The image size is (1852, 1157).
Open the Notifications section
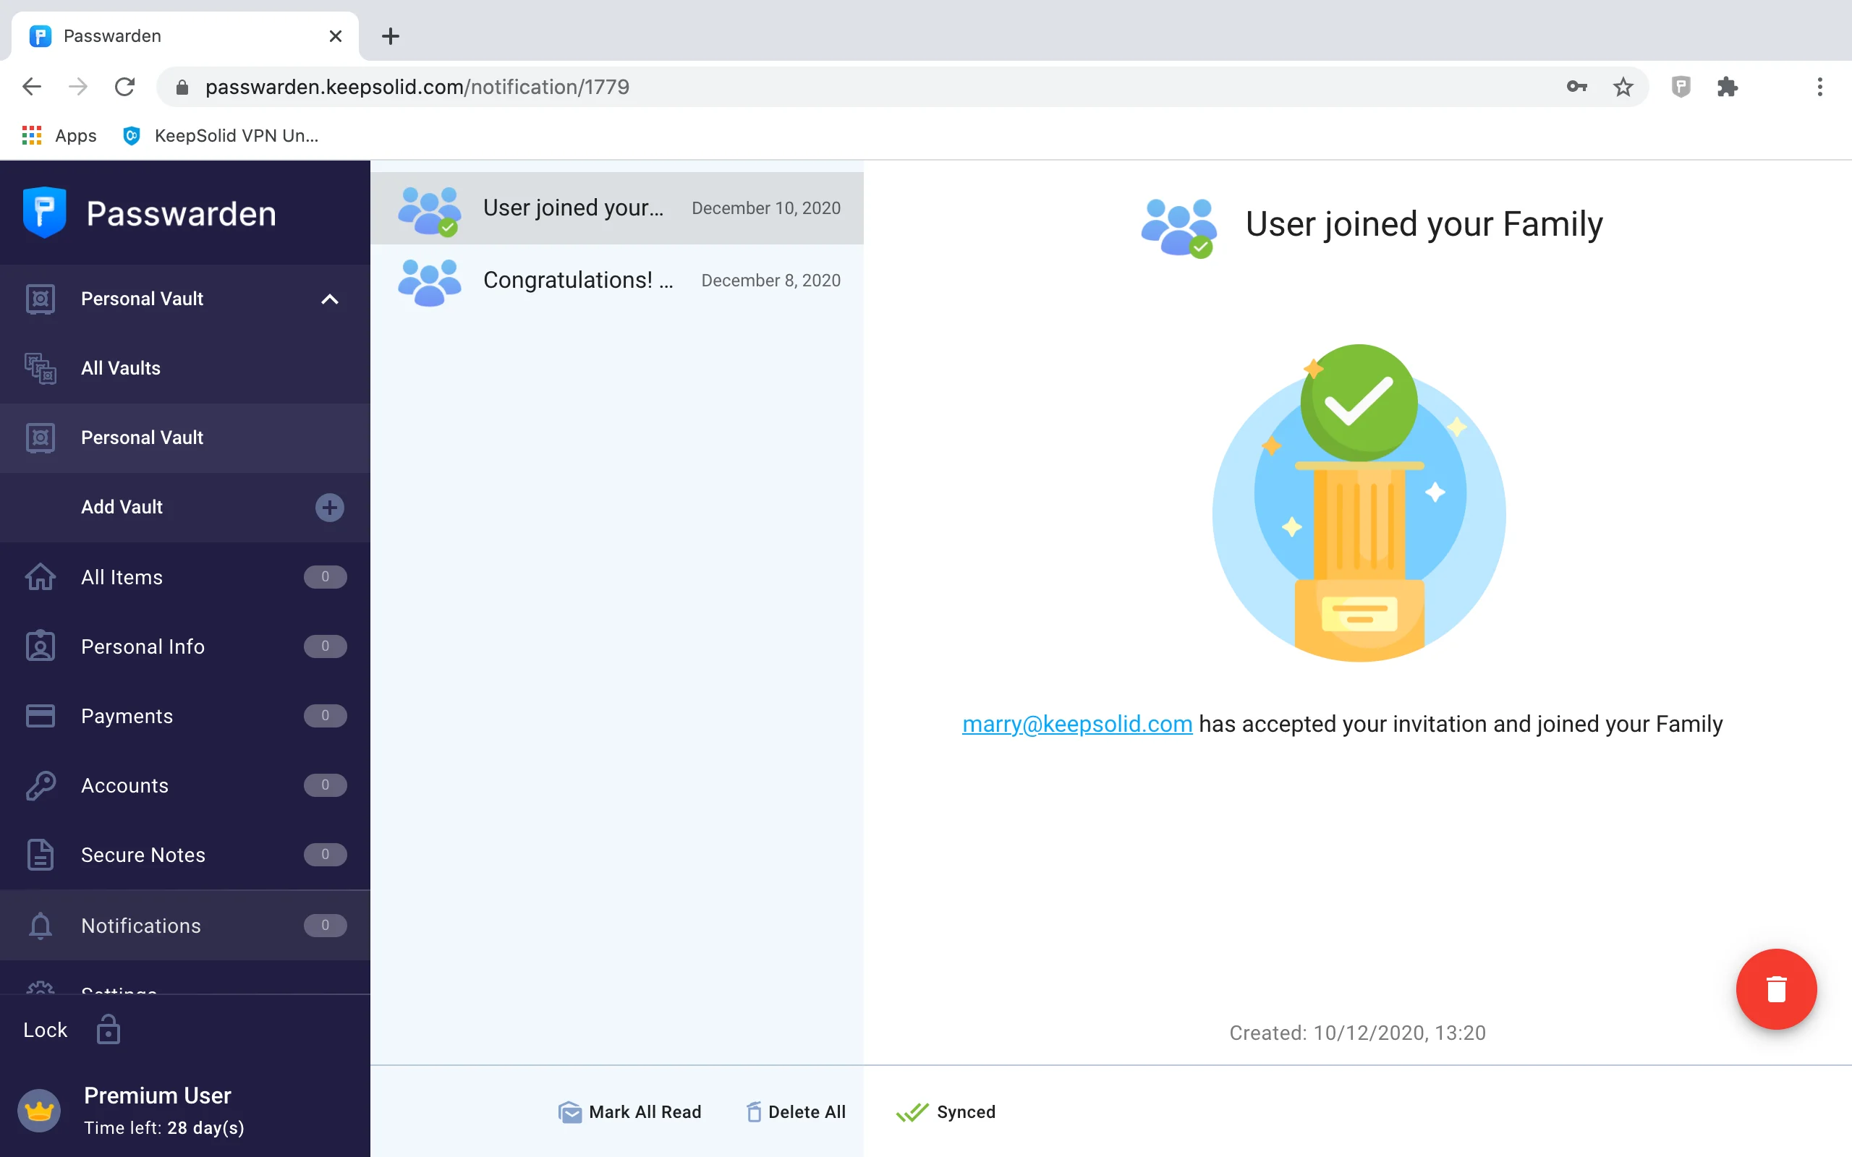[141, 926]
